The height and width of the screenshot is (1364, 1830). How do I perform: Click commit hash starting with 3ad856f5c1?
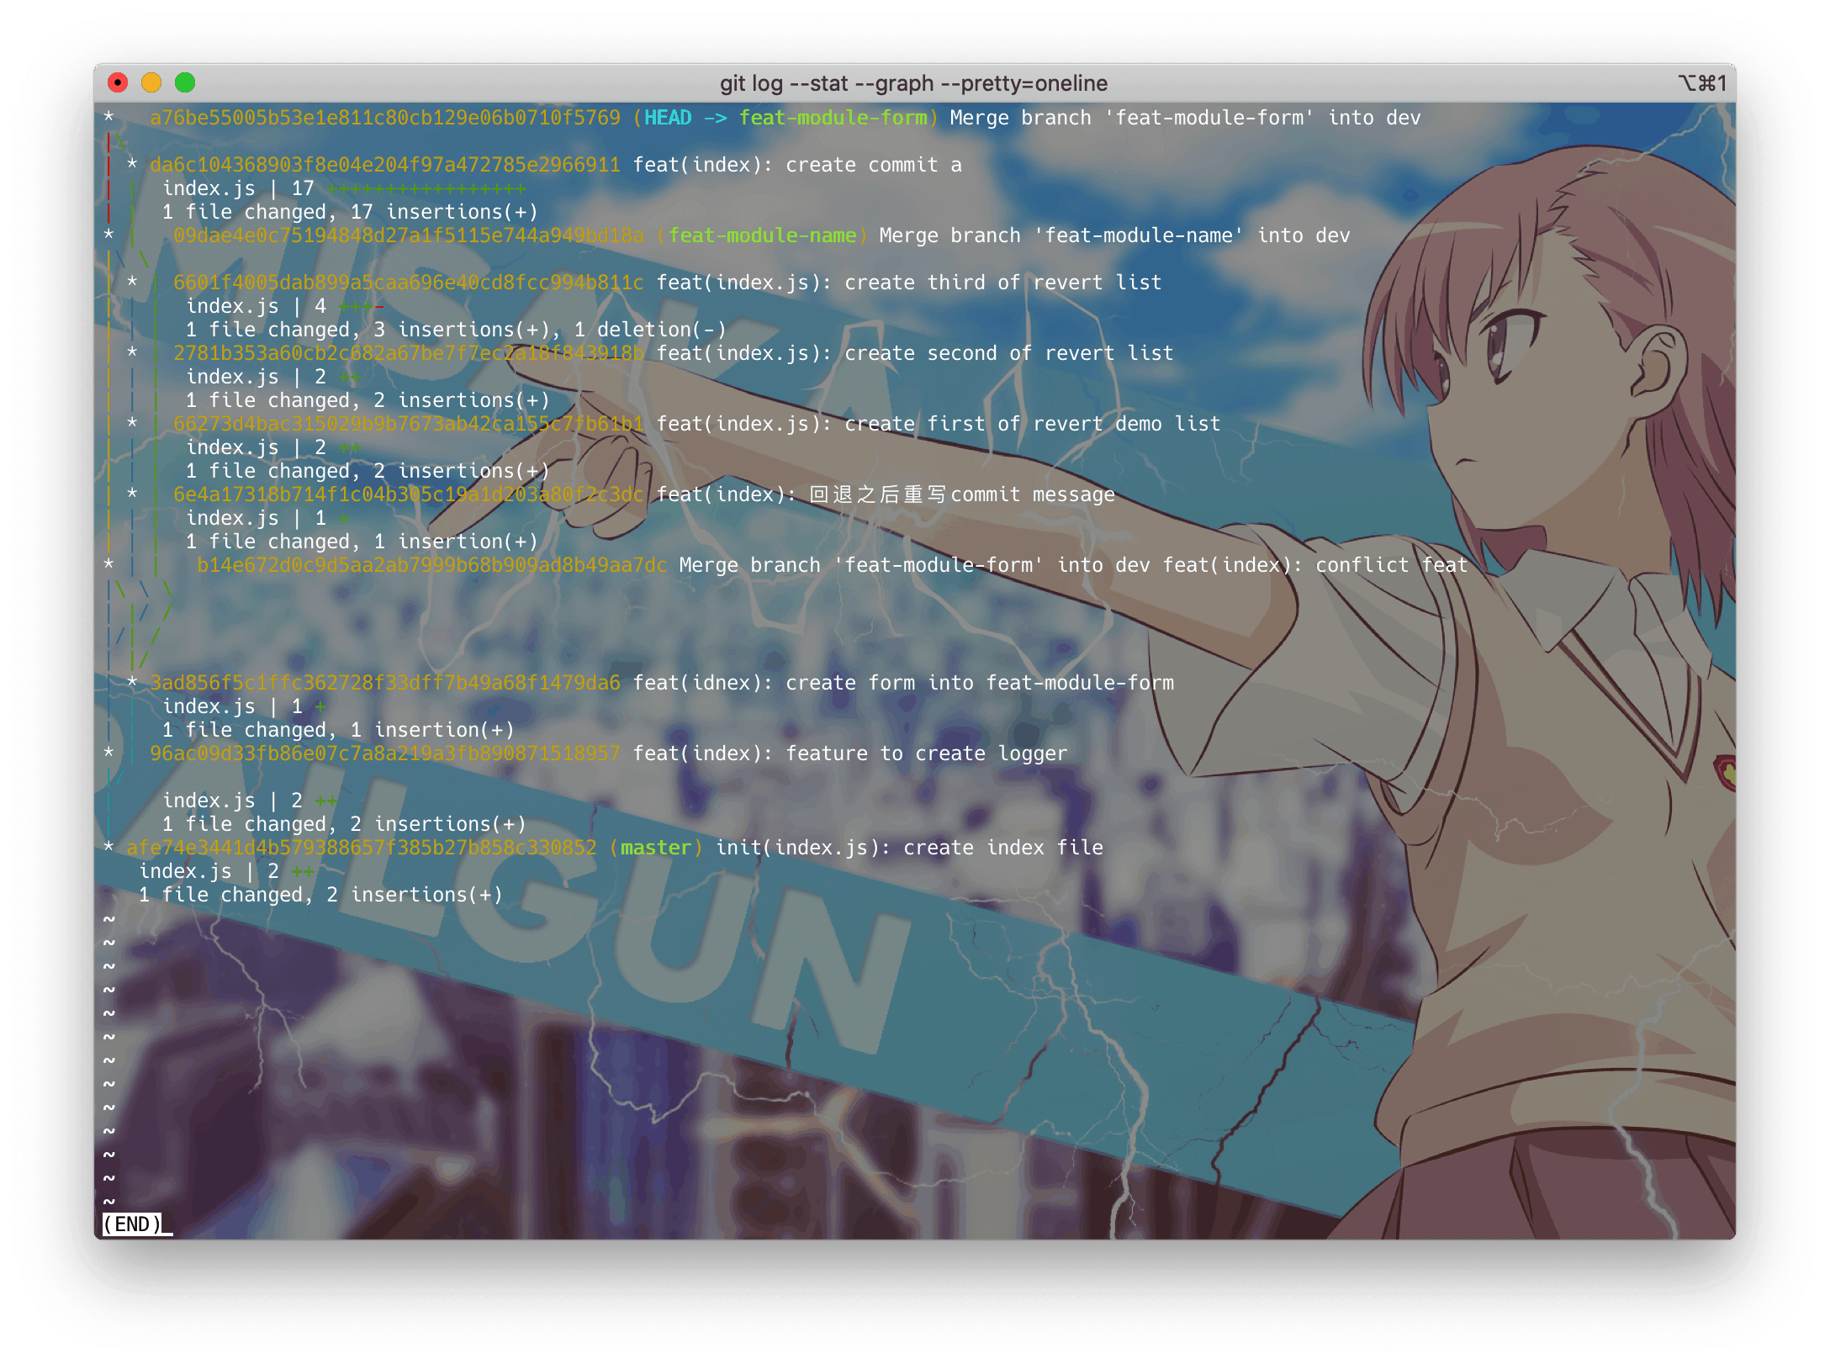pos(385,683)
